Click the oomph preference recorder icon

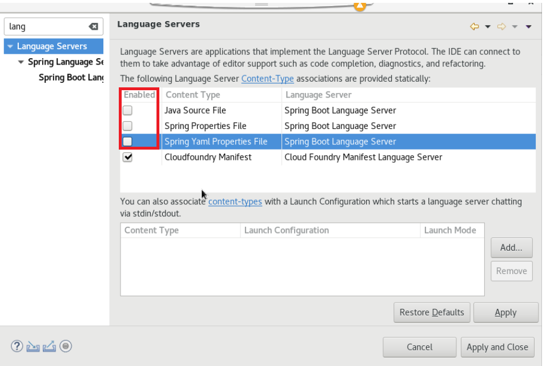coord(66,346)
